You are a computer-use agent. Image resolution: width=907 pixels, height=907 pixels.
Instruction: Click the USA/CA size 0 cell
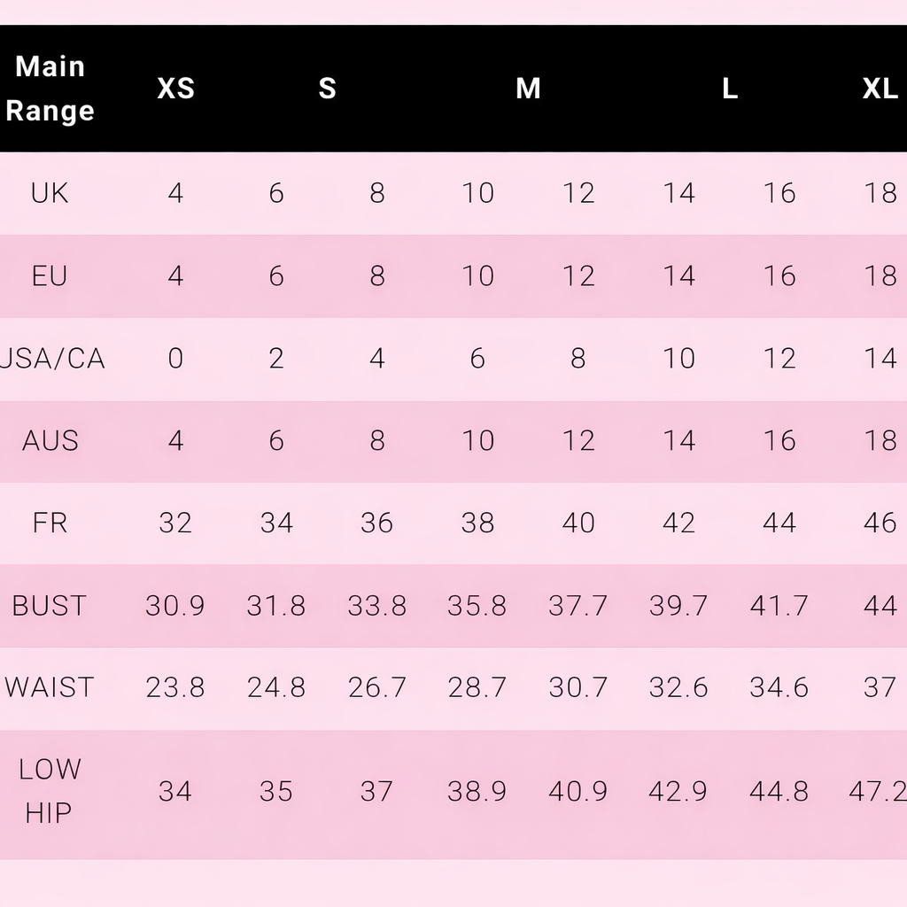(175, 359)
